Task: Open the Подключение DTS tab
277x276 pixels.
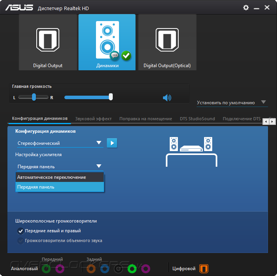Action: point(241,119)
